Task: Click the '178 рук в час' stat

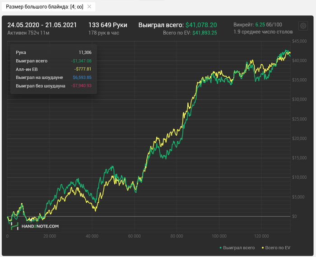Action: [105, 33]
